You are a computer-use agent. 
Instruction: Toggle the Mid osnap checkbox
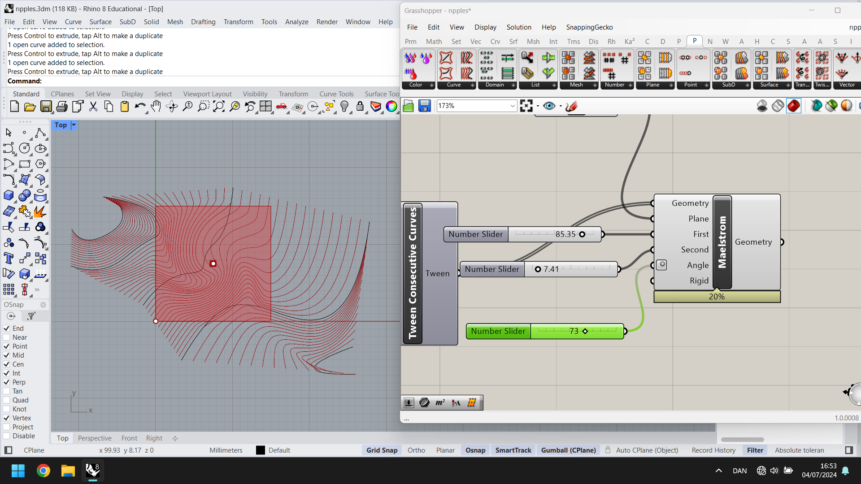tap(6, 355)
